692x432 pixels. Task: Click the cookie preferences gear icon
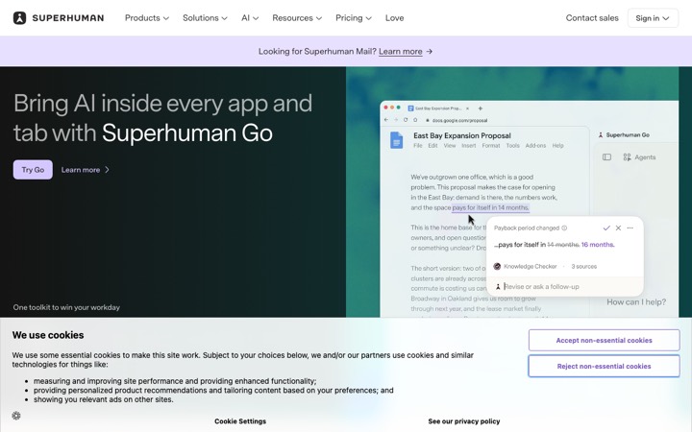16,416
